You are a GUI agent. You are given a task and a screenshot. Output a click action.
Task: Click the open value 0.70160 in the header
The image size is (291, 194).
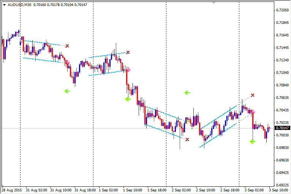click(40, 5)
